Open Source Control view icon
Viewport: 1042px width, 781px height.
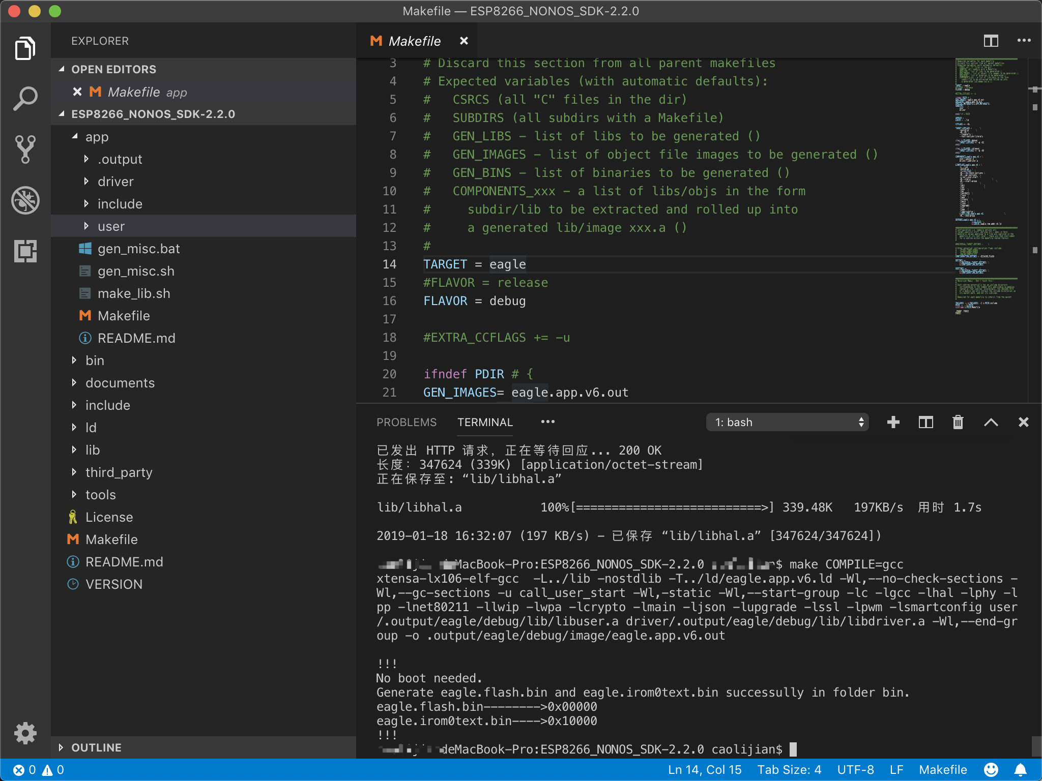point(25,149)
